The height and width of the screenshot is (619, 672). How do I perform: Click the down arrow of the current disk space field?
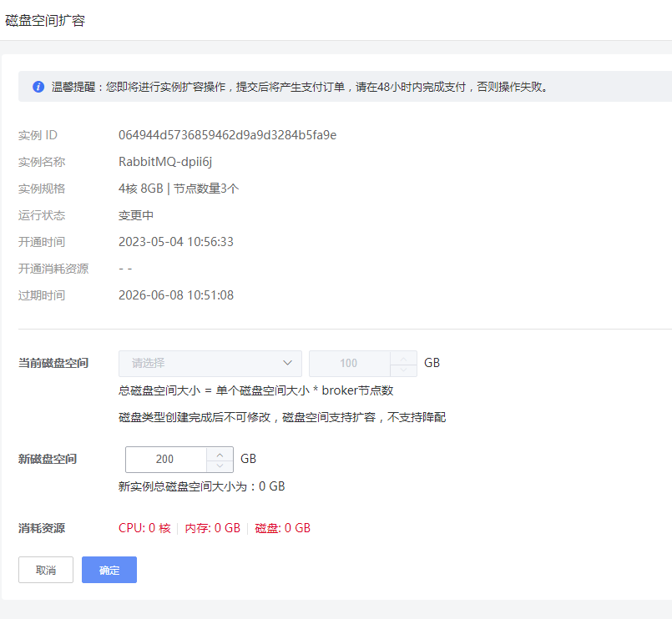coord(403,370)
